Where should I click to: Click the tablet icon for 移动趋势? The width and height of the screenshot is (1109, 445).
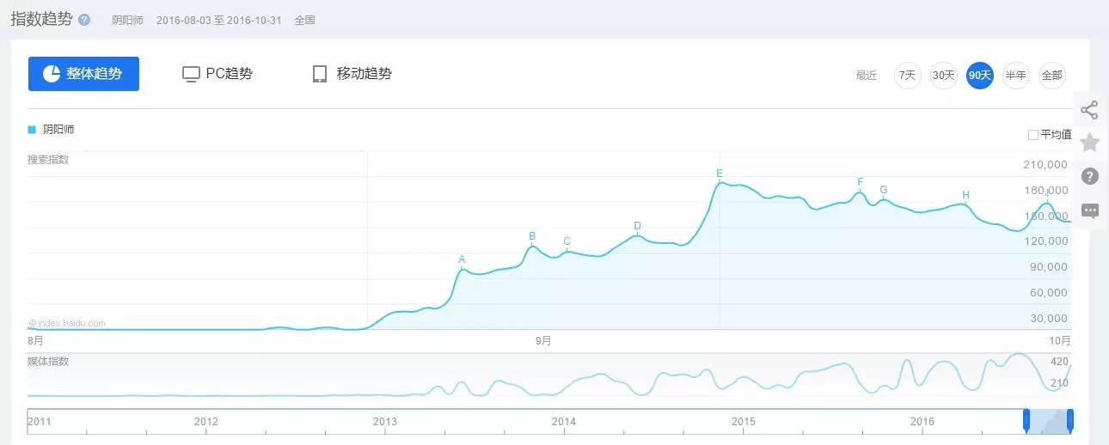[320, 74]
